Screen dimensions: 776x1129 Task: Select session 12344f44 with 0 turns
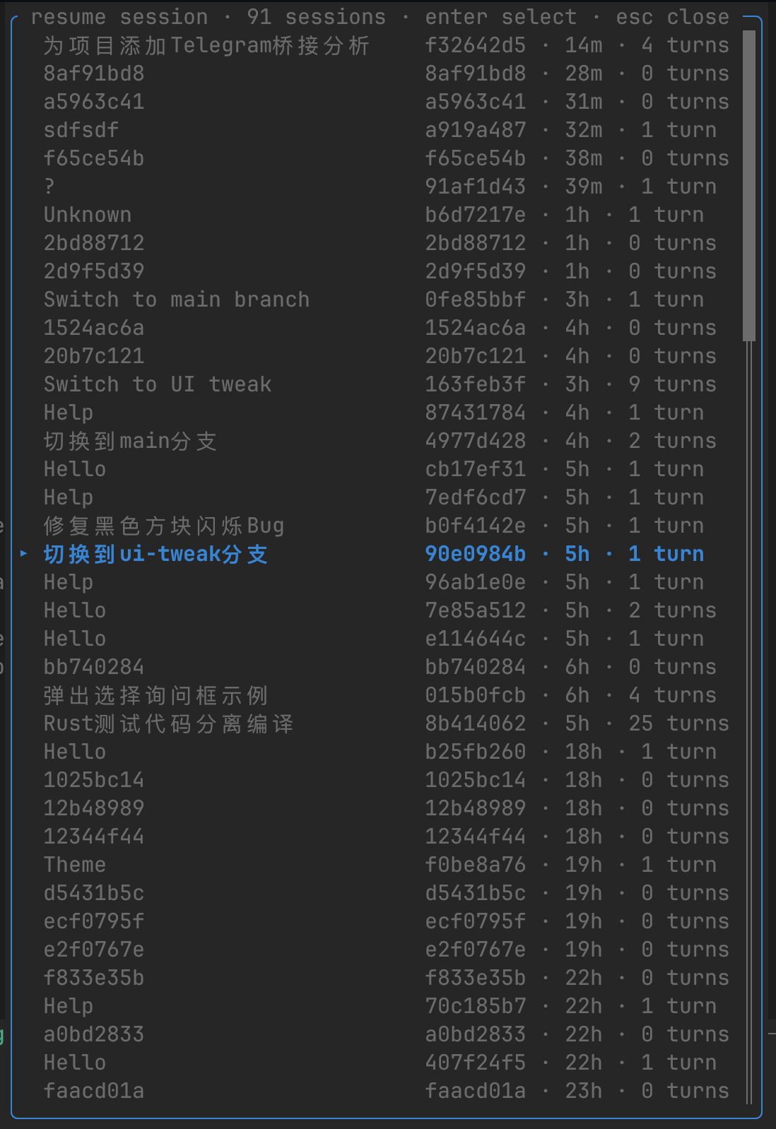click(386, 837)
